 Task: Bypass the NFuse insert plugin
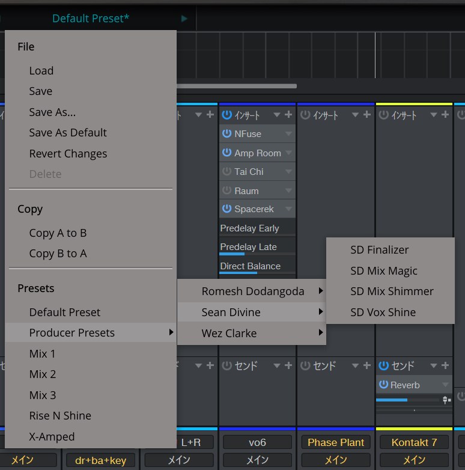point(226,133)
